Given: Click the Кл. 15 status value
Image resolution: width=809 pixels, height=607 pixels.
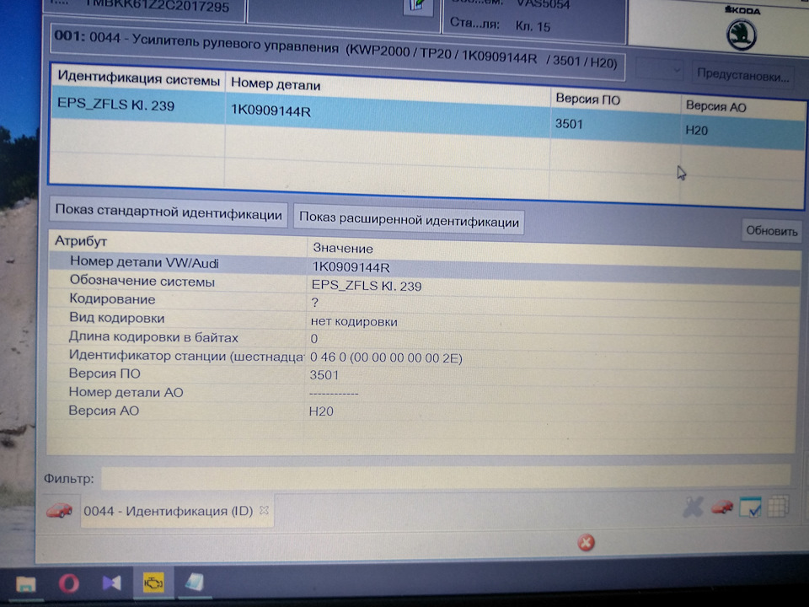Looking at the screenshot, I should click(x=533, y=26).
